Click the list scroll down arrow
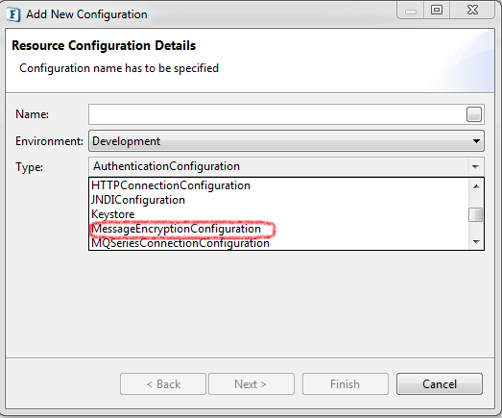The height and width of the screenshot is (418, 502). point(476,242)
